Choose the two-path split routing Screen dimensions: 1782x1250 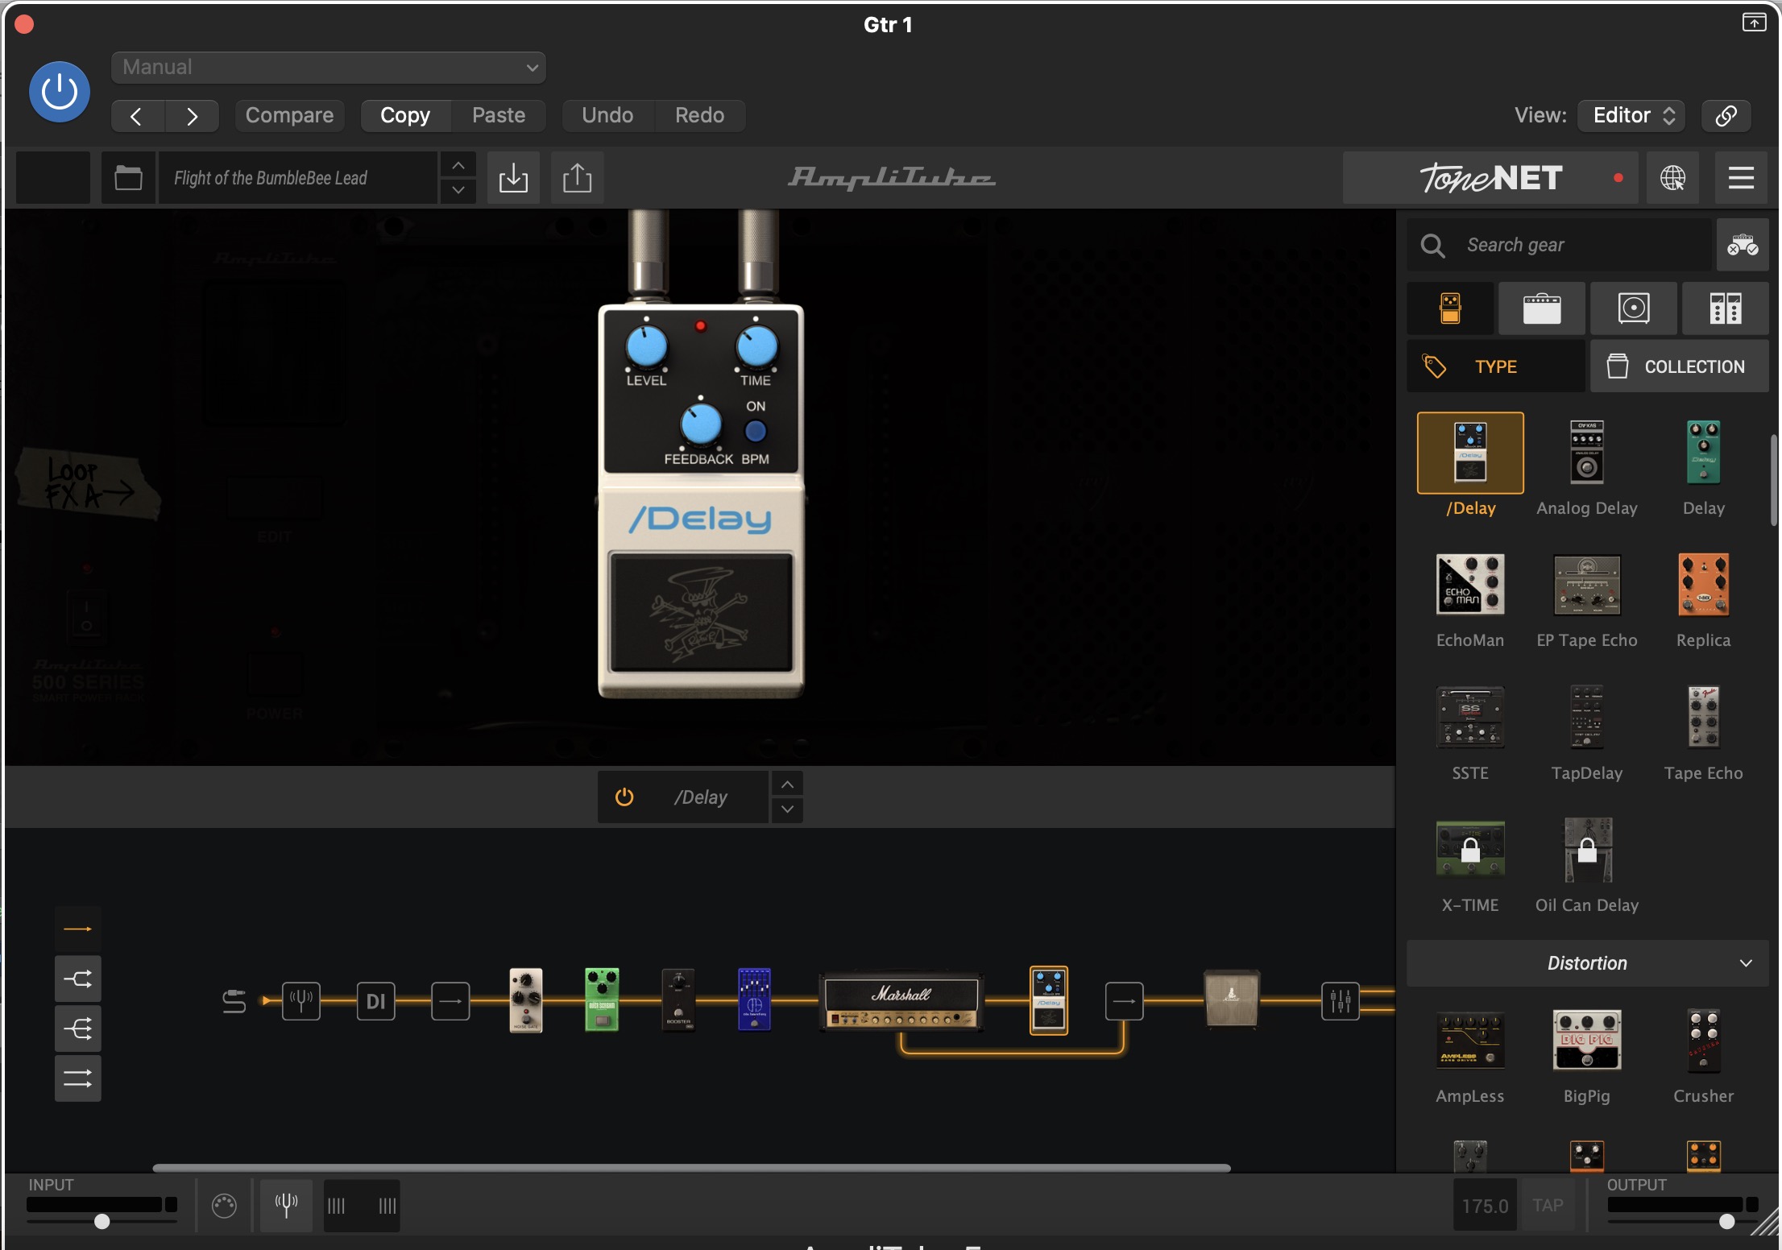pyautogui.click(x=78, y=979)
